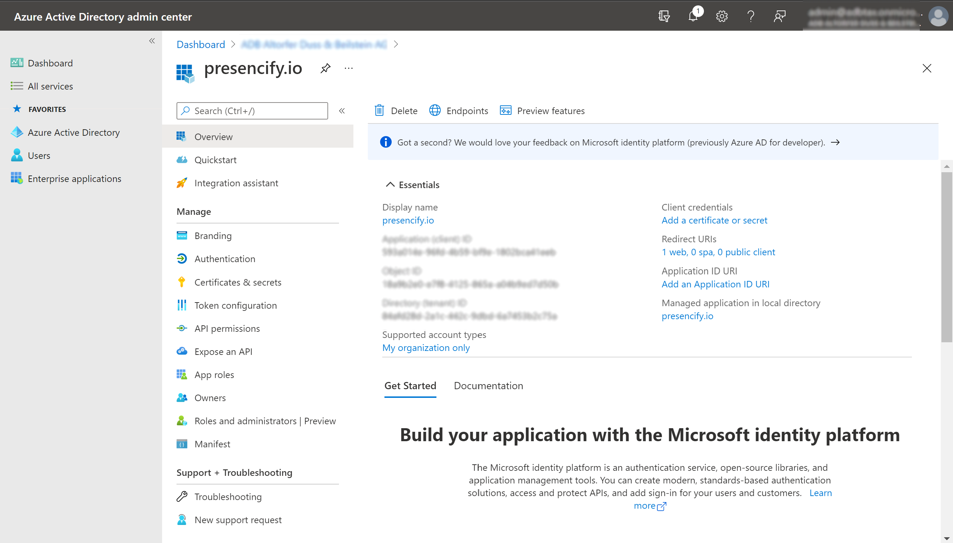Viewport: 953px width, 543px height.
Task: Select the Overview menu item
Action: [258, 136]
